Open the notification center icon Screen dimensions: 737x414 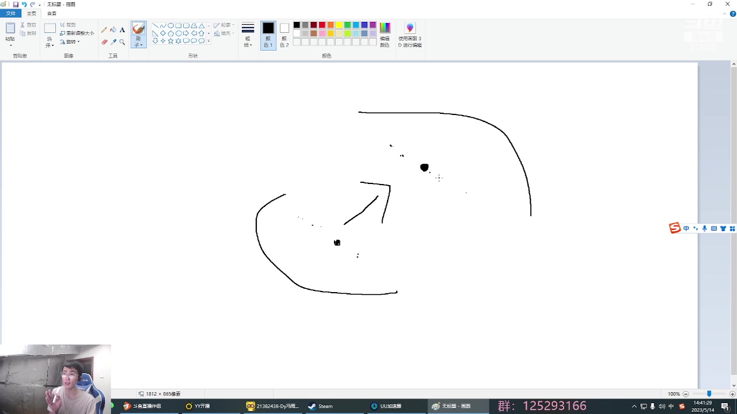tap(725, 407)
